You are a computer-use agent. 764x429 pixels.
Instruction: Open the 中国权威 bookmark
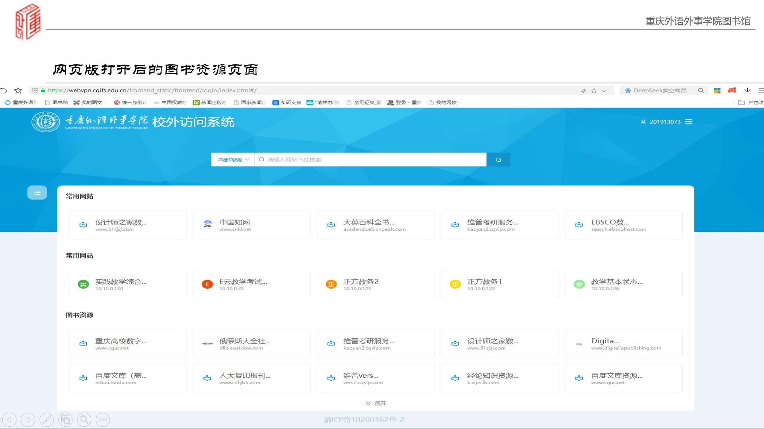coord(170,102)
